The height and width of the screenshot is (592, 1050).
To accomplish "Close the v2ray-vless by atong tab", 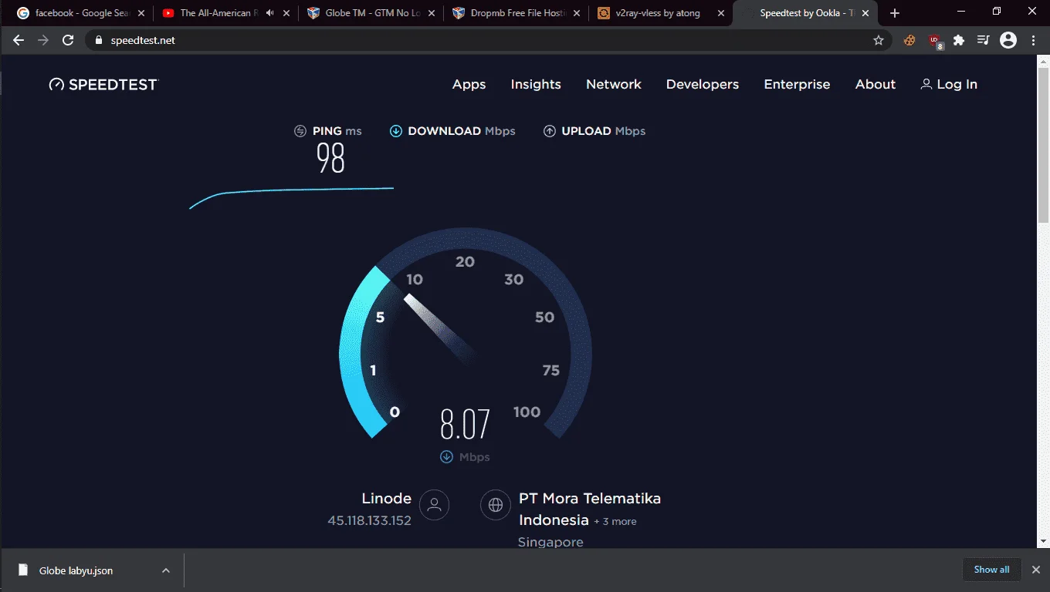I will click(721, 13).
